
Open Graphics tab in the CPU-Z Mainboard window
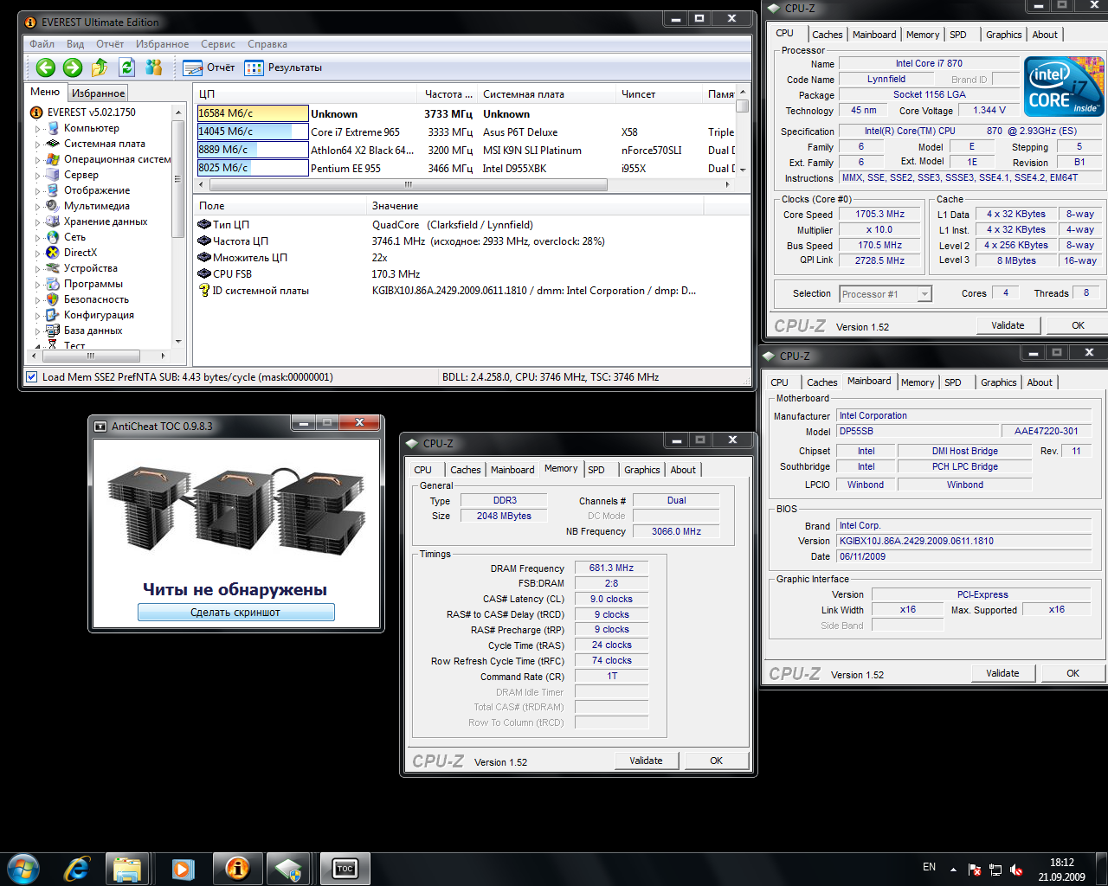point(999,382)
